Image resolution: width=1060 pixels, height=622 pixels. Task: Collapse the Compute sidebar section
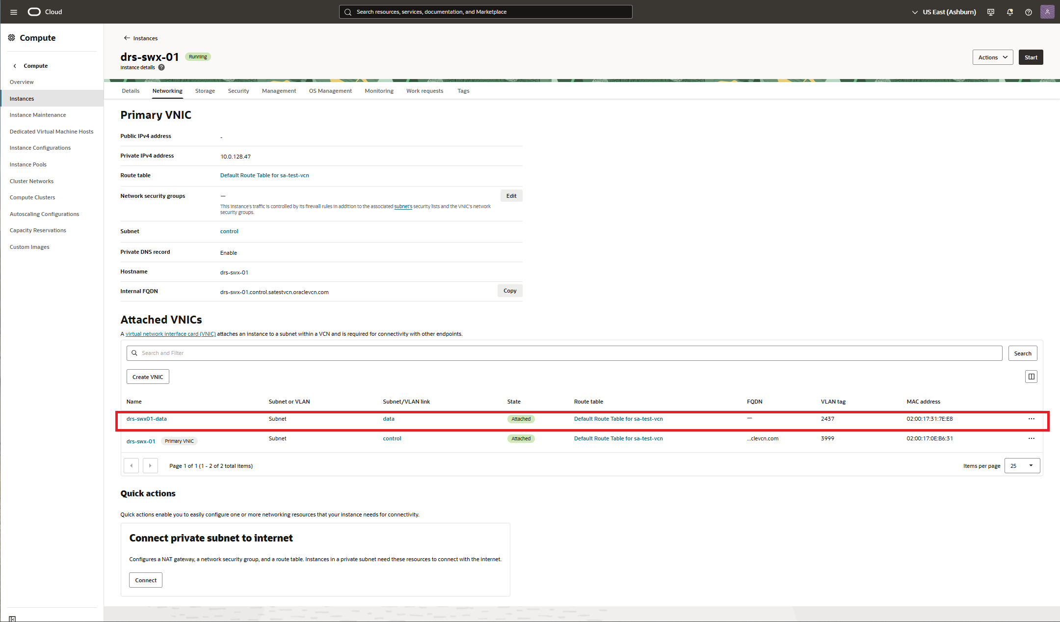pos(15,65)
